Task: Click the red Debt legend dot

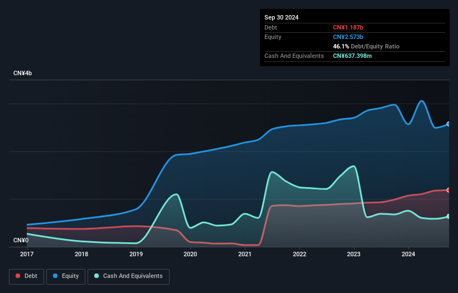Action: [18, 276]
